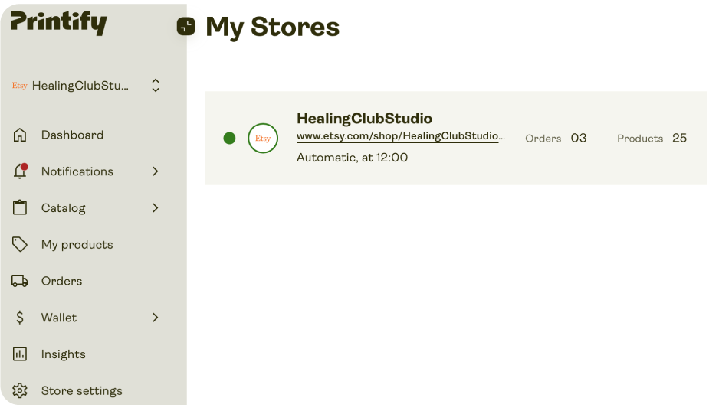Screen dimensions: 709x411
Task: Click the add store plus icon
Action: point(185,26)
